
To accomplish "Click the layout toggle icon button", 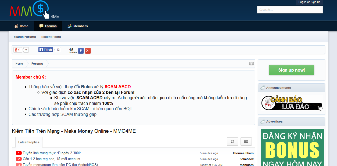I will 246,142.
